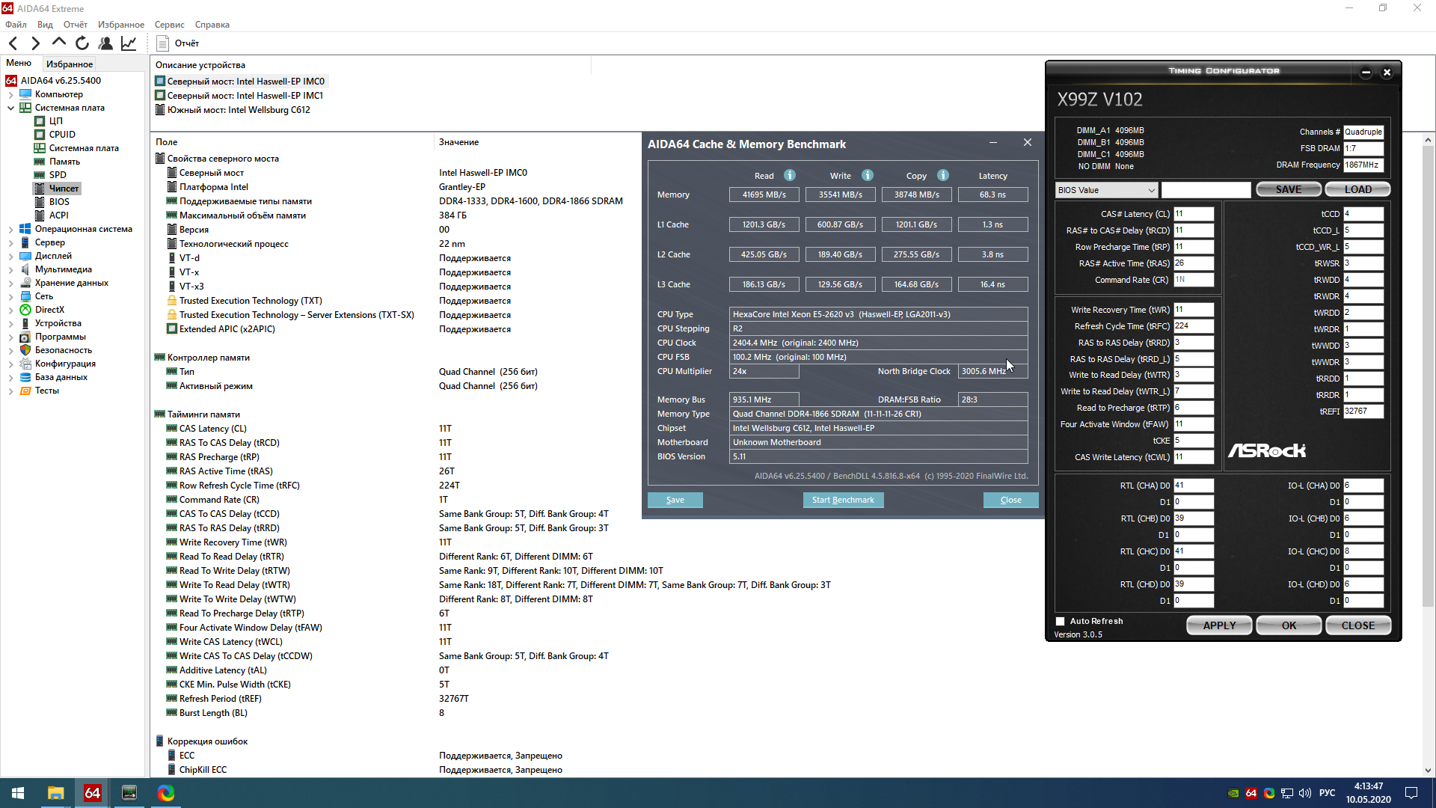The height and width of the screenshot is (808, 1436).
Task: Select the SPD item in the tree
Action: pyautogui.click(x=58, y=175)
